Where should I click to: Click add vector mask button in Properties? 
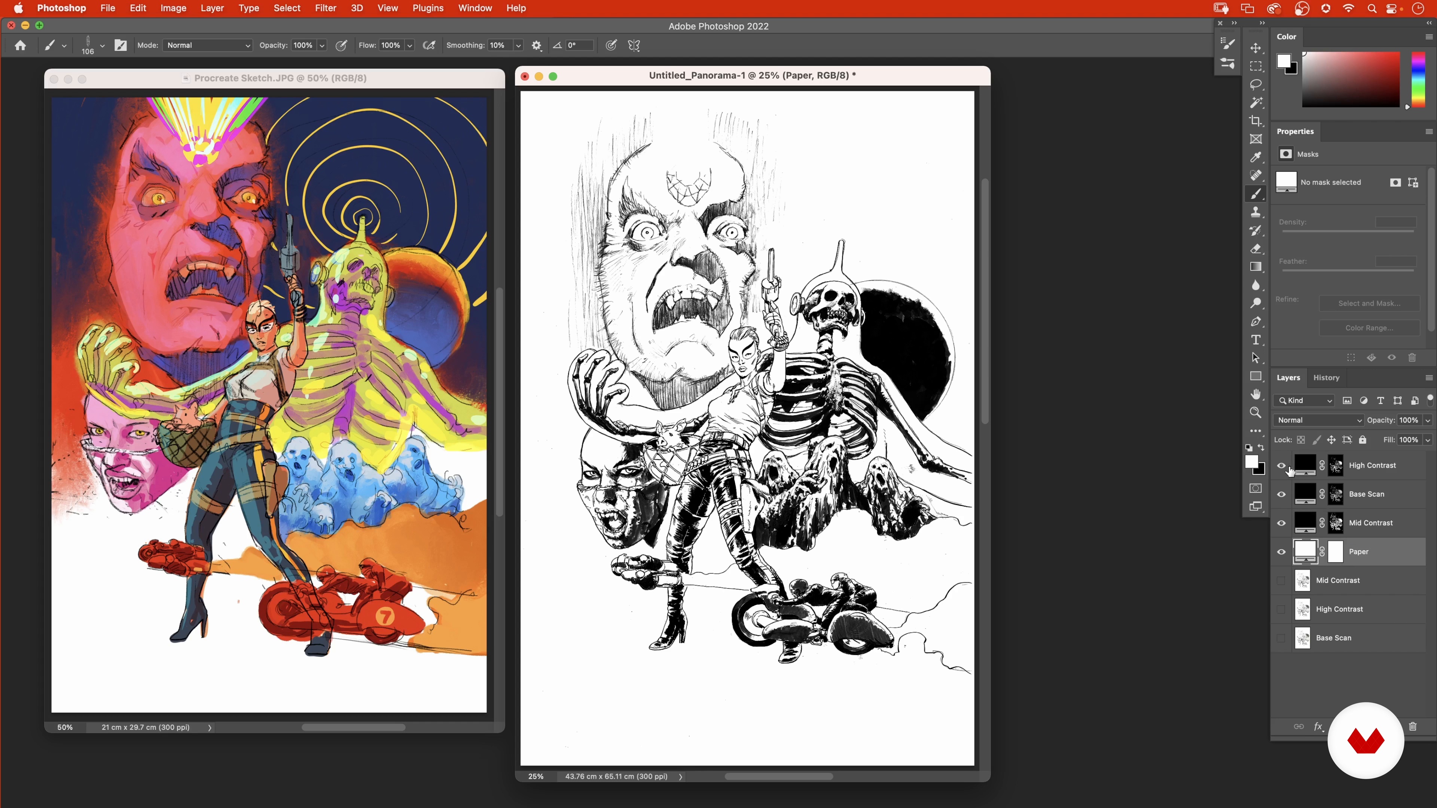pos(1413,182)
